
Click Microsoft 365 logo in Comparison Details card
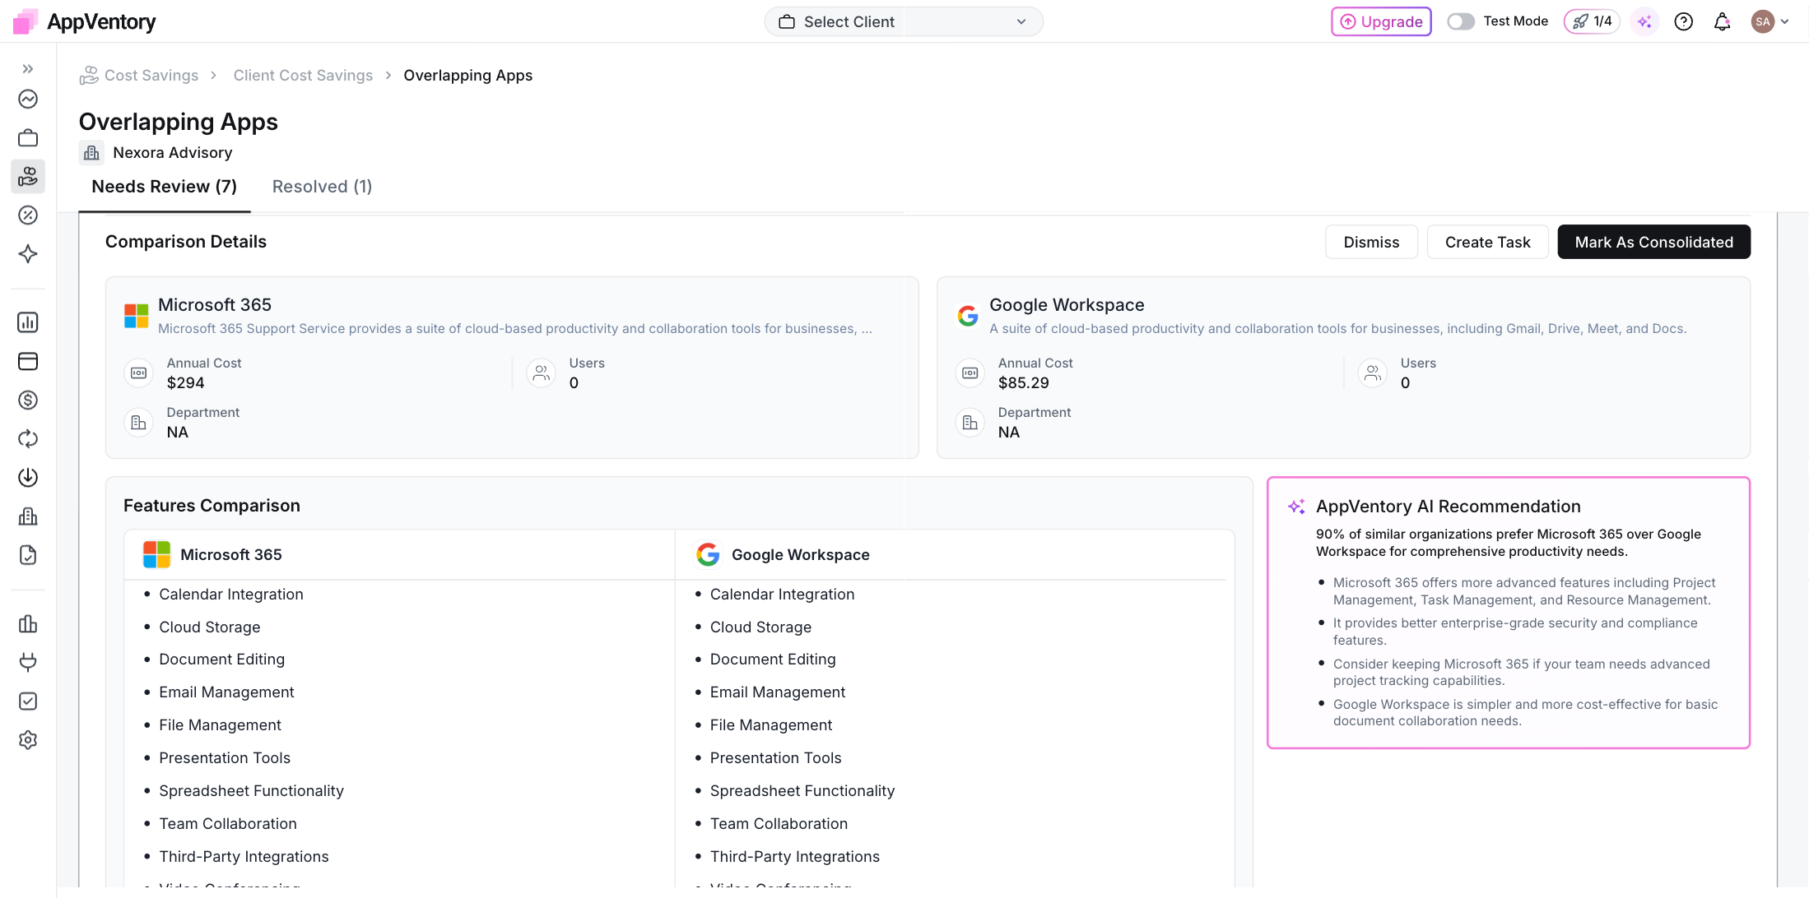click(x=137, y=316)
